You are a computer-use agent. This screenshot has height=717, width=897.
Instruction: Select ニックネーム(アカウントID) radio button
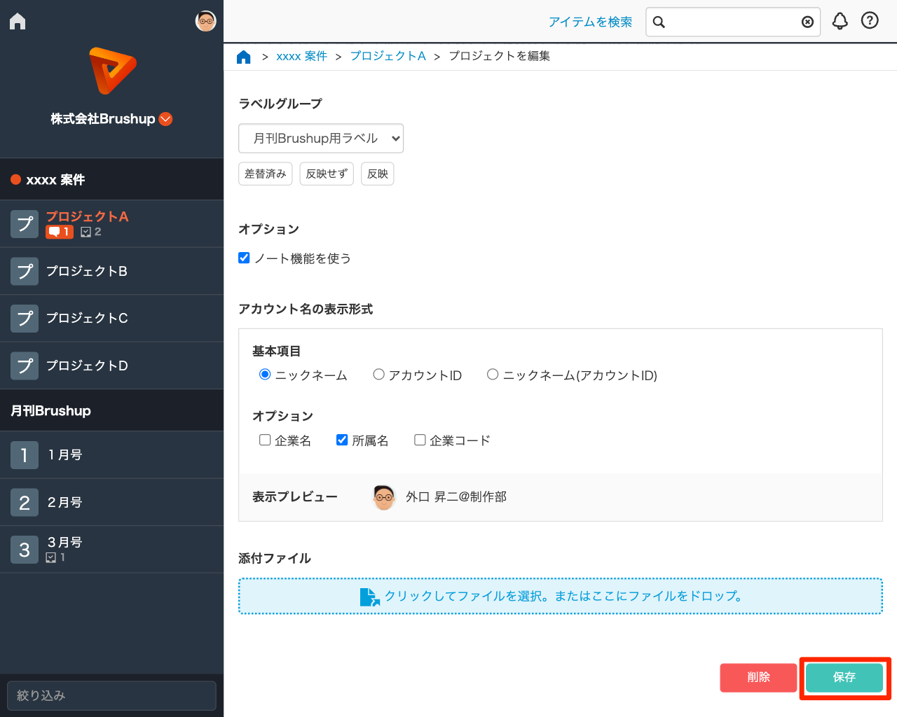493,375
